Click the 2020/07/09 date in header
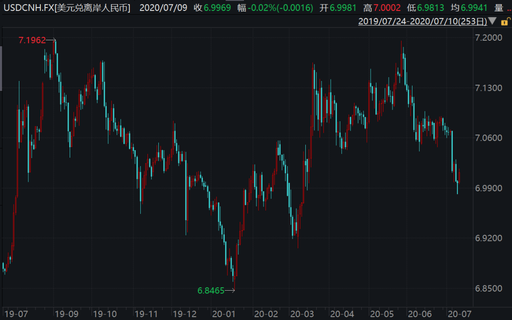This screenshot has width=512, height=320. click(163, 8)
